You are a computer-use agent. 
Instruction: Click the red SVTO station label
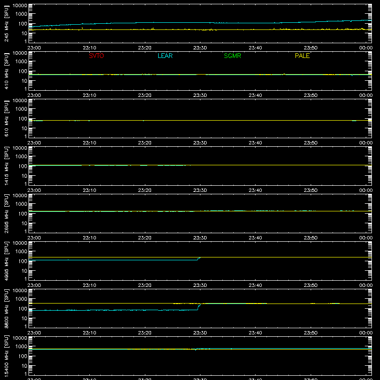[x=96, y=56]
